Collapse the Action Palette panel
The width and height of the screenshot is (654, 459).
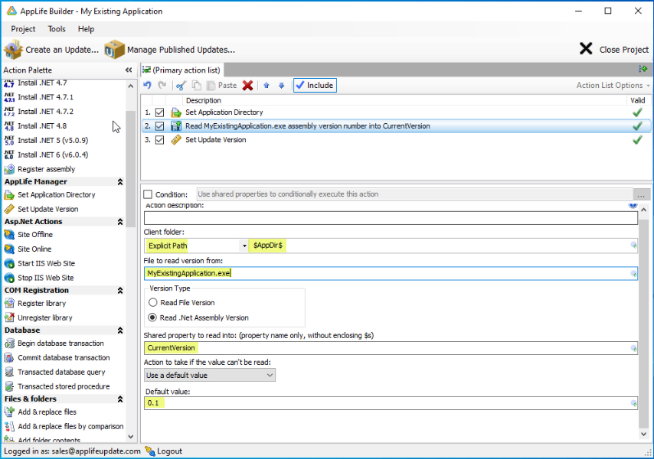tap(129, 70)
